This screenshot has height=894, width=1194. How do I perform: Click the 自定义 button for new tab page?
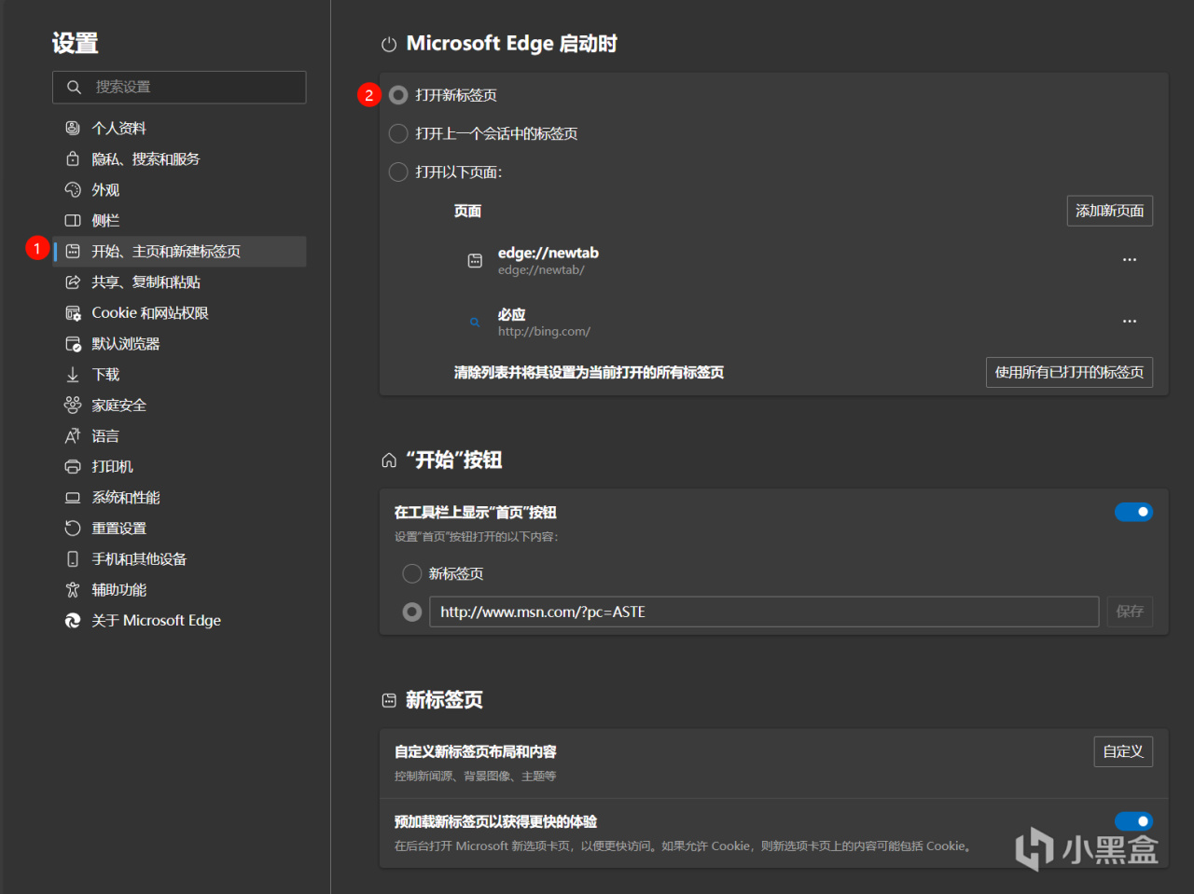click(x=1123, y=751)
